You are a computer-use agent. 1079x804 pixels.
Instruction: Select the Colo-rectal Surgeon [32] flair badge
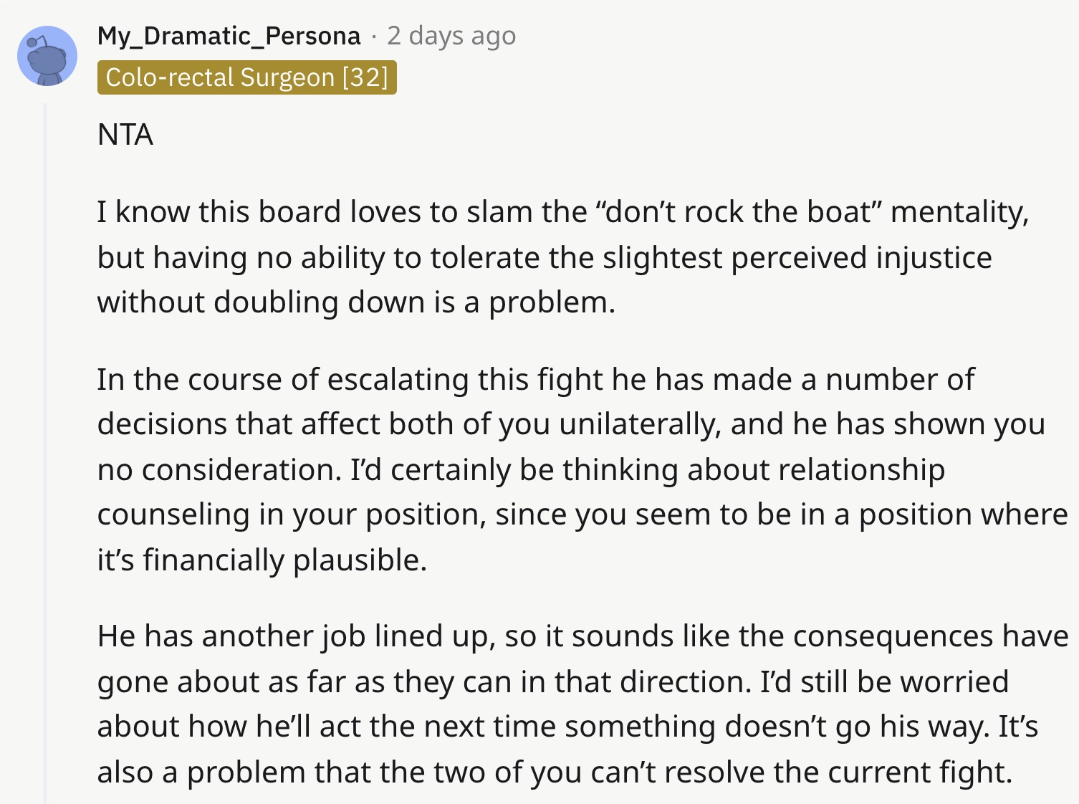(247, 77)
